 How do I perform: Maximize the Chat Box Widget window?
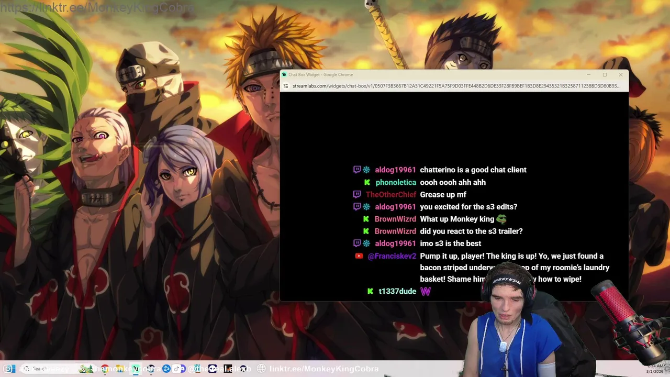point(605,74)
